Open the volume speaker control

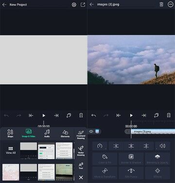(162, 146)
